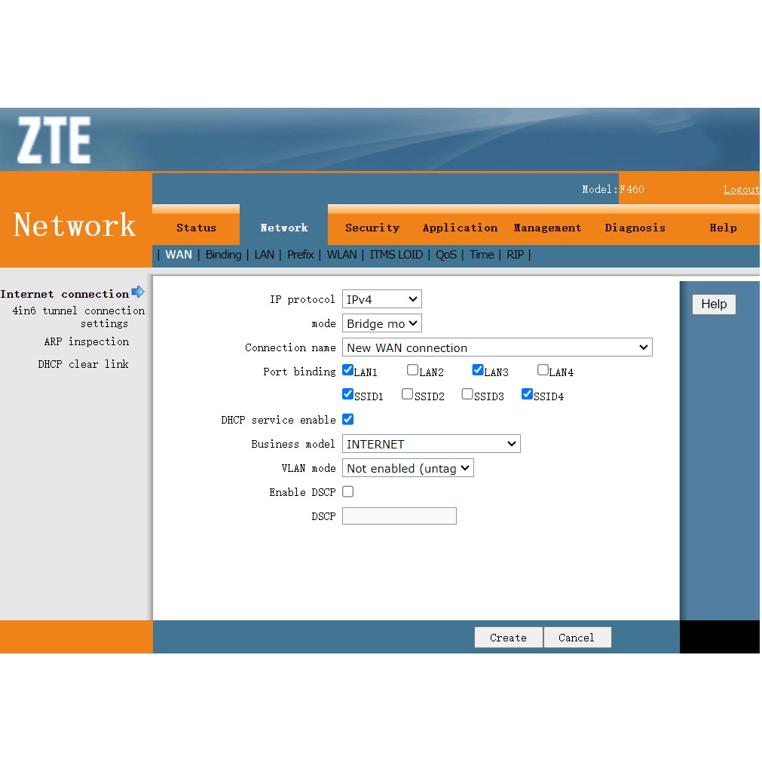This screenshot has height=762, width=762.
Task: Click the large Network section title
Action: (x=75, y=225)
